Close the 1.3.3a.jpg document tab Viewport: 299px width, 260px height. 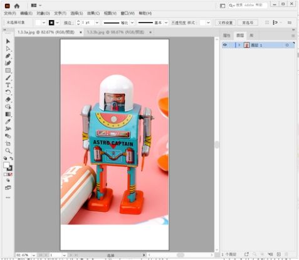coord(81,32)
